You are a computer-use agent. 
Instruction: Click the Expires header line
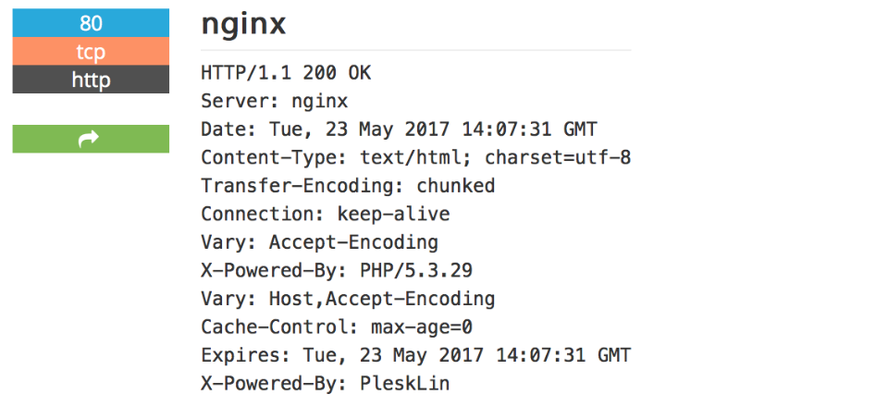pyautogui.click(x=415, y=355)
